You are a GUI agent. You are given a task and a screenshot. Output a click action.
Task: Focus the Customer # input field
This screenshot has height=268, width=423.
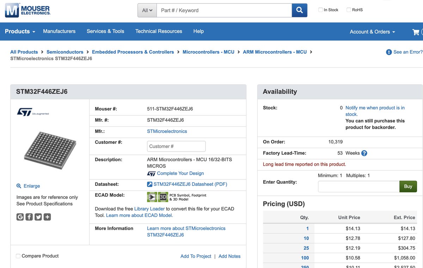pyautogui.click(x=176, y=146)
